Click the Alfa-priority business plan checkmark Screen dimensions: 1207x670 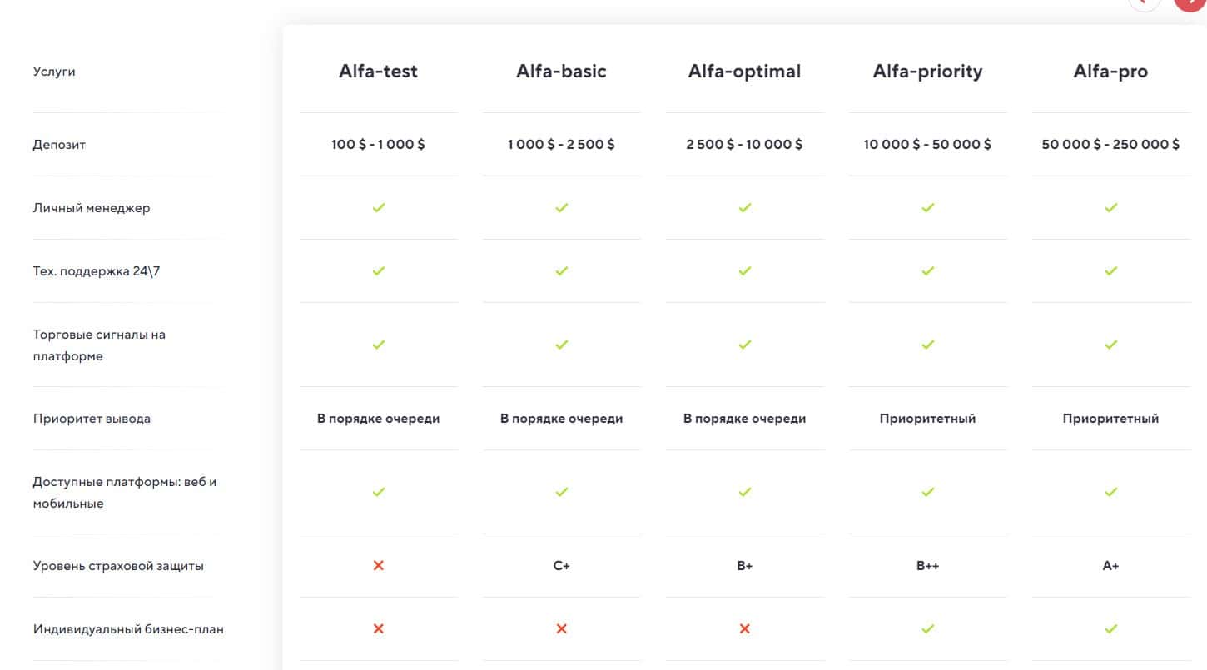click(928, 629)
